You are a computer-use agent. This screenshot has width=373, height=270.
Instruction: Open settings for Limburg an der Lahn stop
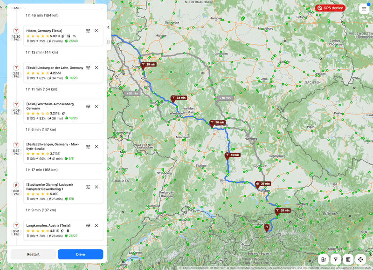pyautogui.click(x=88, y=67)
